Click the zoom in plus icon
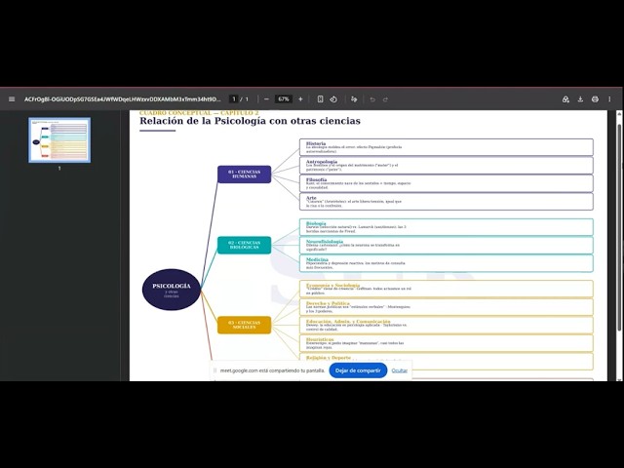 300,99
